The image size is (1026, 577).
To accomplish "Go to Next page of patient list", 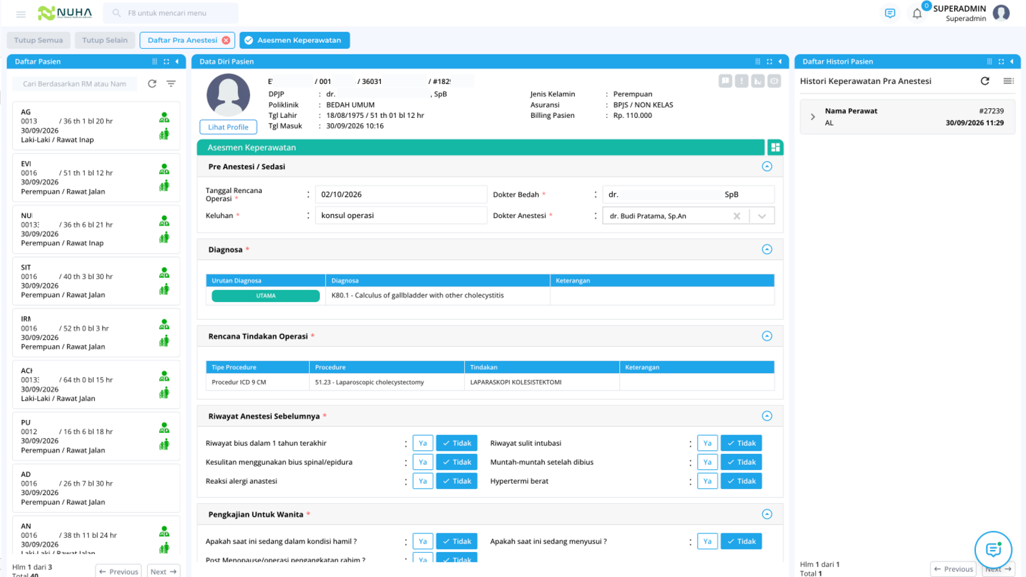I will (x=164, y=571).
